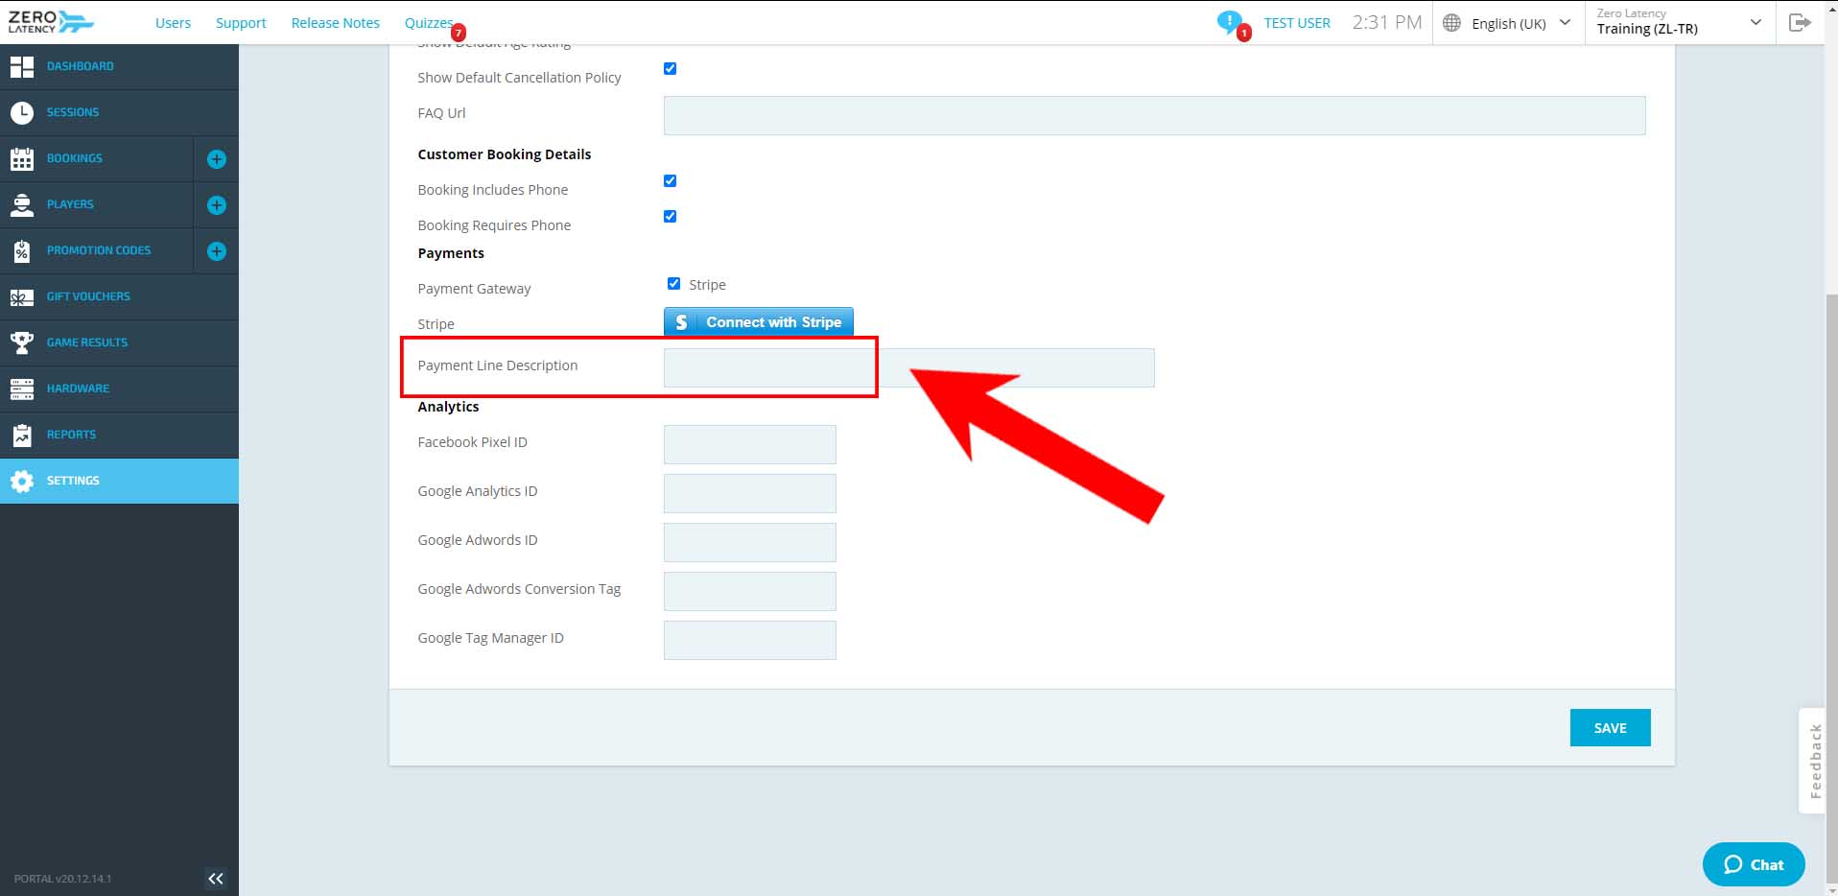Click the 2:31 PM clock text

point(1387,22)
